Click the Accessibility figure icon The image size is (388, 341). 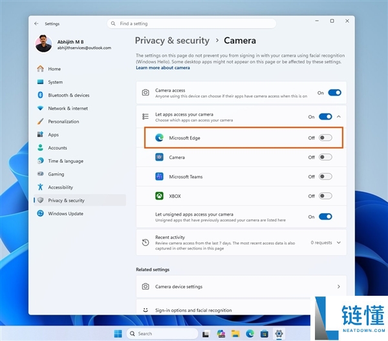click(40, 187)
